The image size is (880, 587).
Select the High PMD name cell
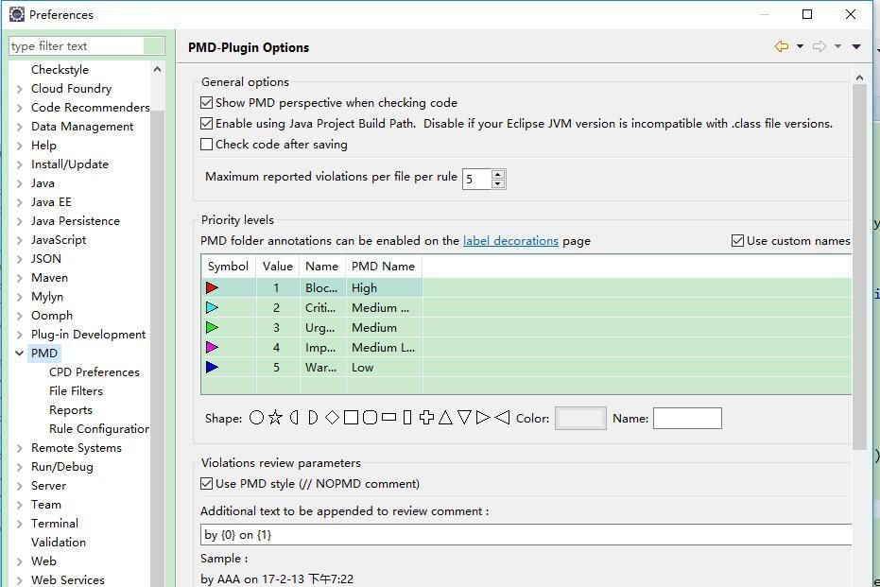pyautogui.click(x=384, y=288)
